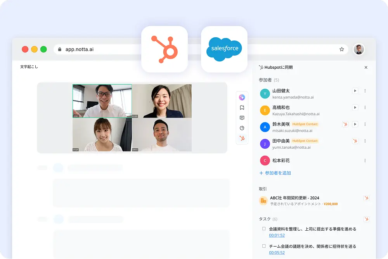Click the Y avatar of 山田健太
388x259 pixels.
[x=265, y=94]
